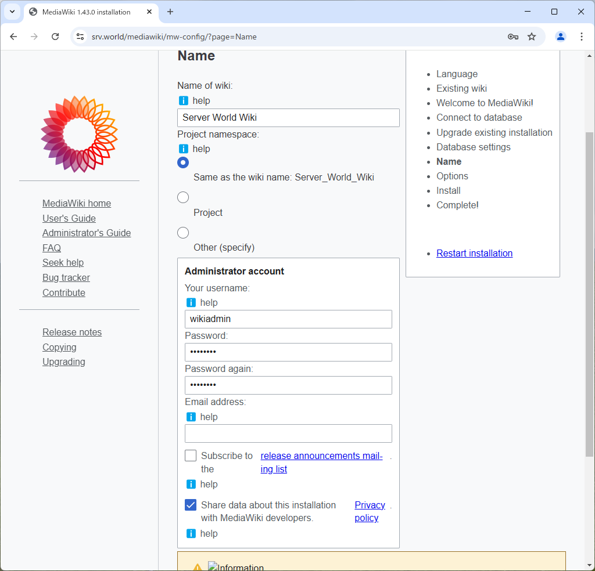595x571 pixels.
Task: Open the password manager key icon
Action: click(x=513, y=36)
